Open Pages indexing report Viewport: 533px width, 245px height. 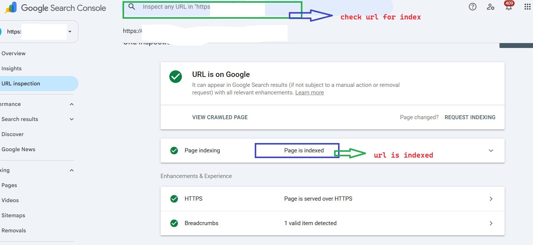tap(9, 185)
